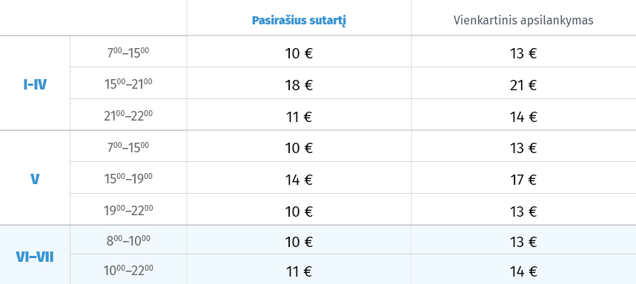Click the V 19:00–22:00 time slot

128,210
